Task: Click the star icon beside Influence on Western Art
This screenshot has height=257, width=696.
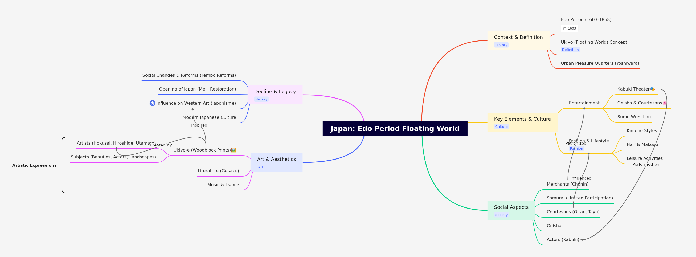Action: click(152, 103)
